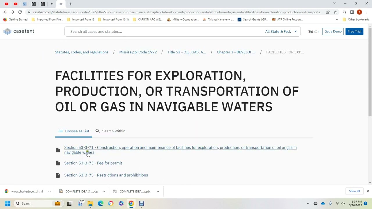The image size is (372, 209).
Task: Go to Chapter 3 - DEVELOP... breadcrumb
Action: (x=236, y=52)
